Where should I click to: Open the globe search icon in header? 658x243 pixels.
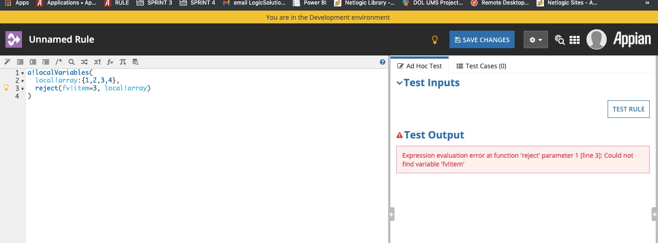[x=559, y=40]
